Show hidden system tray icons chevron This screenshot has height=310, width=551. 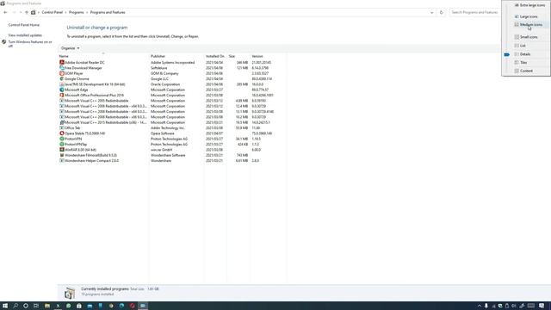tap(480, 306)
